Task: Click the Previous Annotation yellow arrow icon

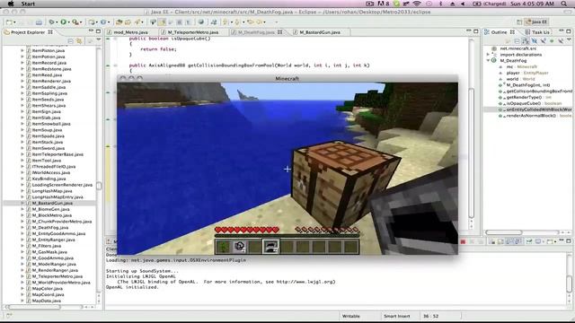Action: pos(237,22)
